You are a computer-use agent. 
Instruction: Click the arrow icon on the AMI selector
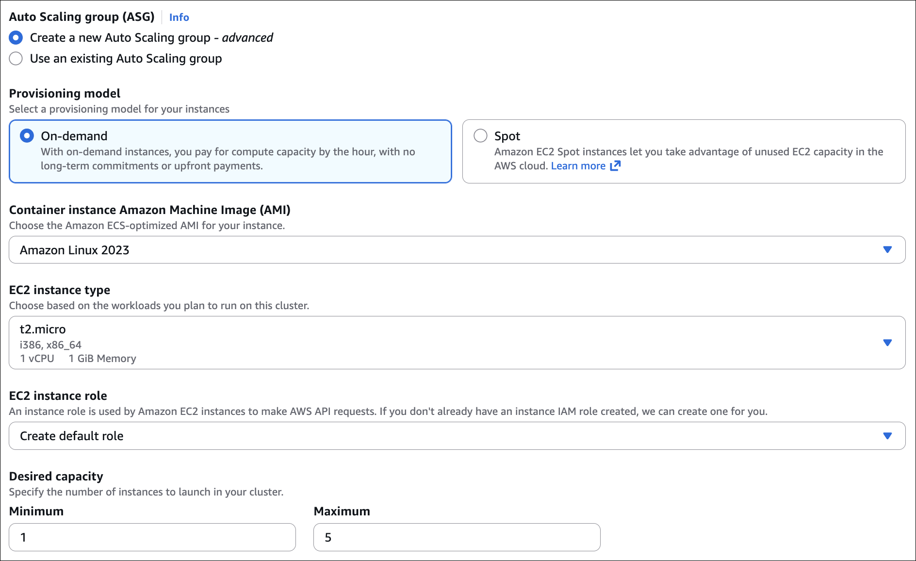click(887, 250)
